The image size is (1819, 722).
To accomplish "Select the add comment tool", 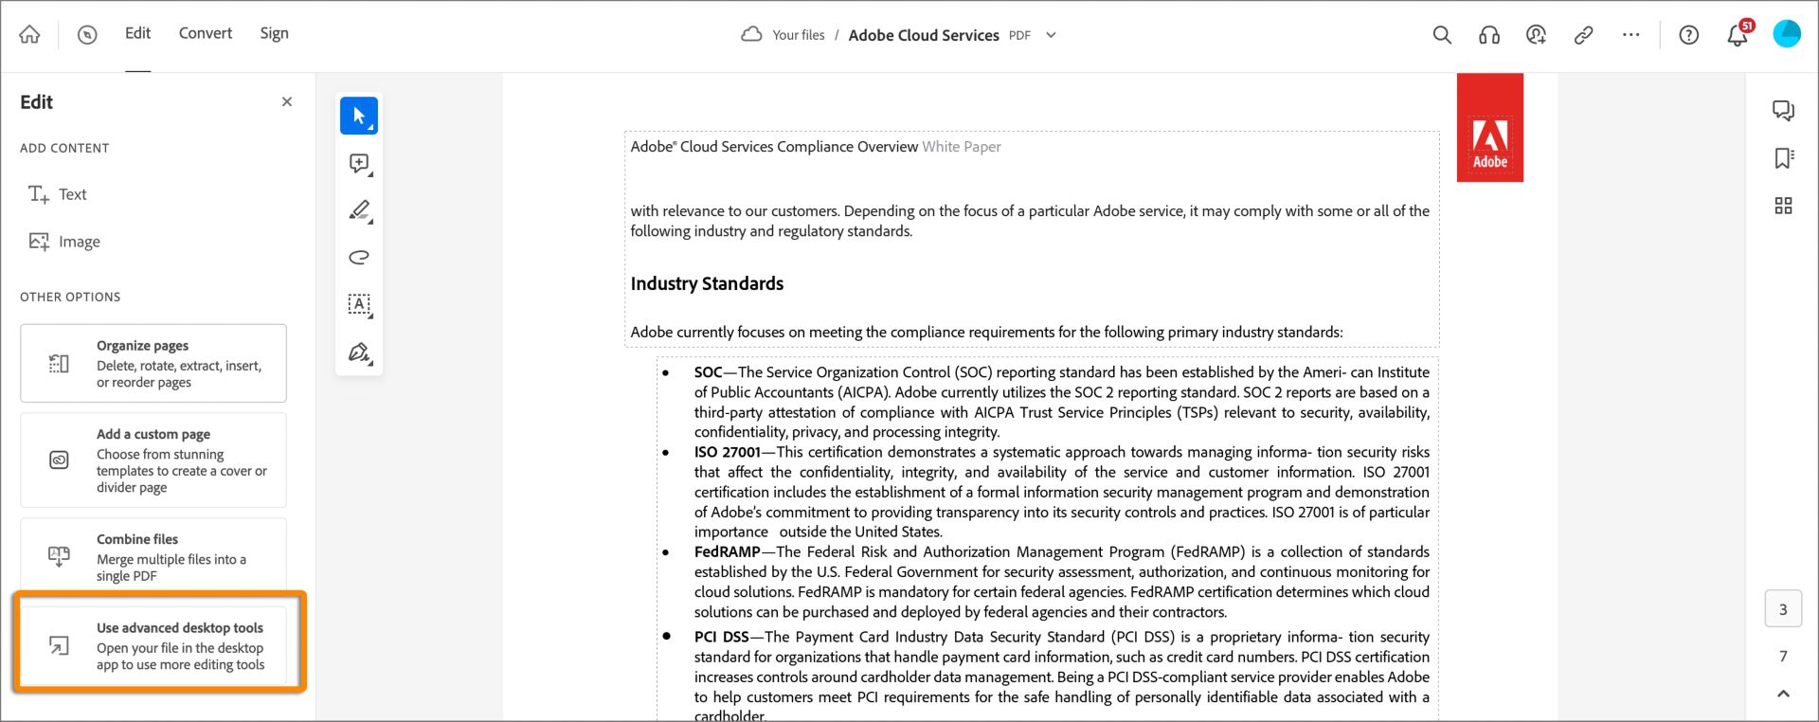I will tap(359, 163).
